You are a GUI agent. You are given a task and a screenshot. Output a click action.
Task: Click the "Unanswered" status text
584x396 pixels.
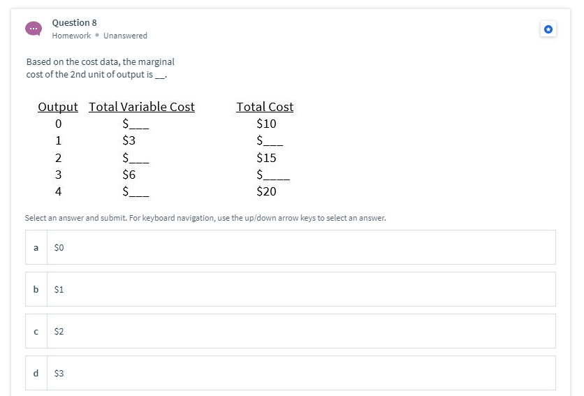[125, 36]
